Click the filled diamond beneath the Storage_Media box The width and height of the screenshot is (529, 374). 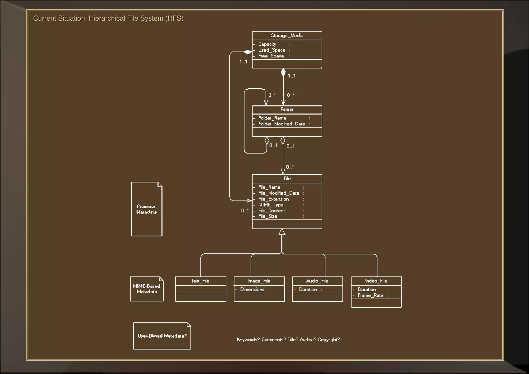pos(283,73)
